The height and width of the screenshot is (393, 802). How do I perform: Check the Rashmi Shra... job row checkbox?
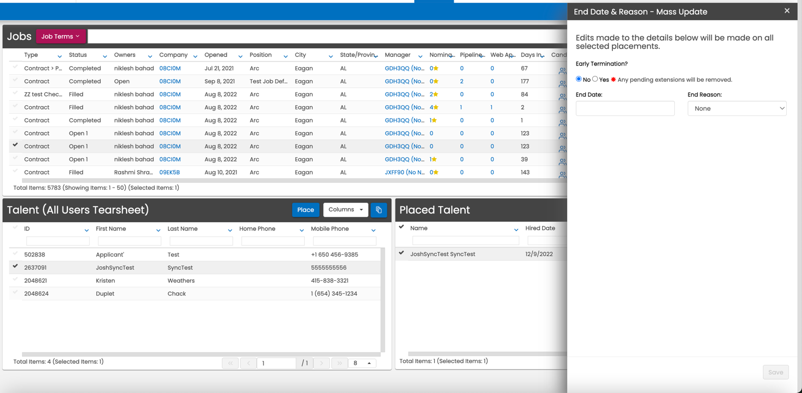(15, 171)
